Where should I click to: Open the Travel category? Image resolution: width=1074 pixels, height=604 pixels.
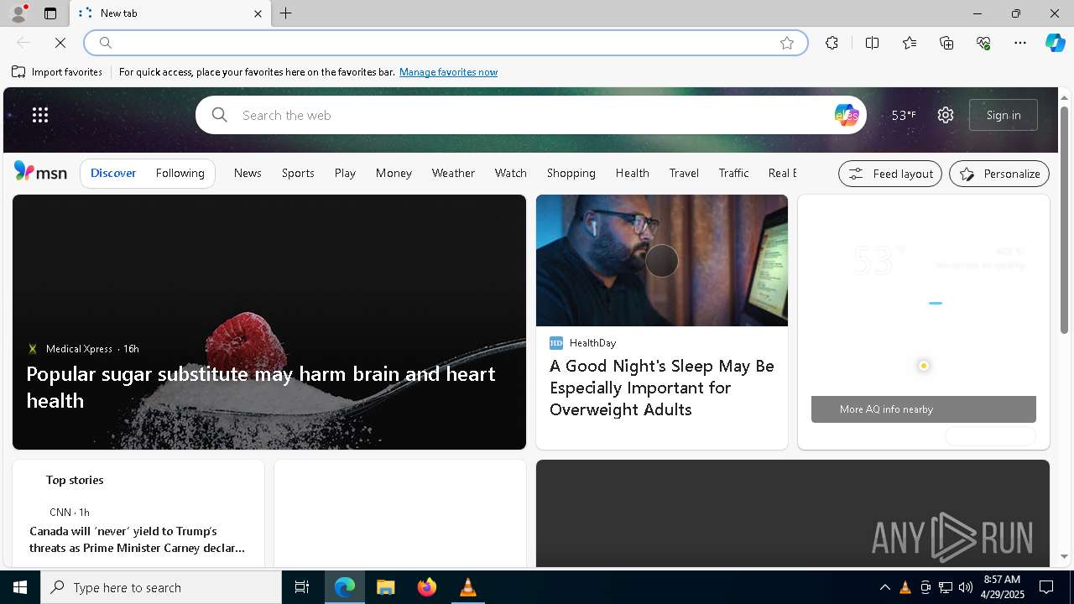pyautogui.click(x=684, y=173)
